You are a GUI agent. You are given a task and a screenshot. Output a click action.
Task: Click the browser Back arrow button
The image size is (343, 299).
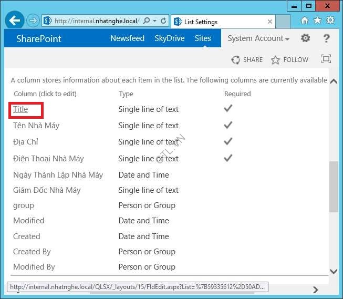14,21
